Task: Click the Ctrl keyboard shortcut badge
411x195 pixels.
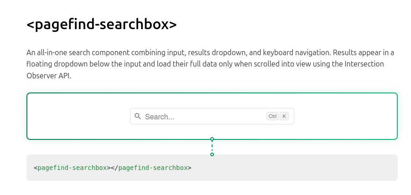Action: coord(272,116)
